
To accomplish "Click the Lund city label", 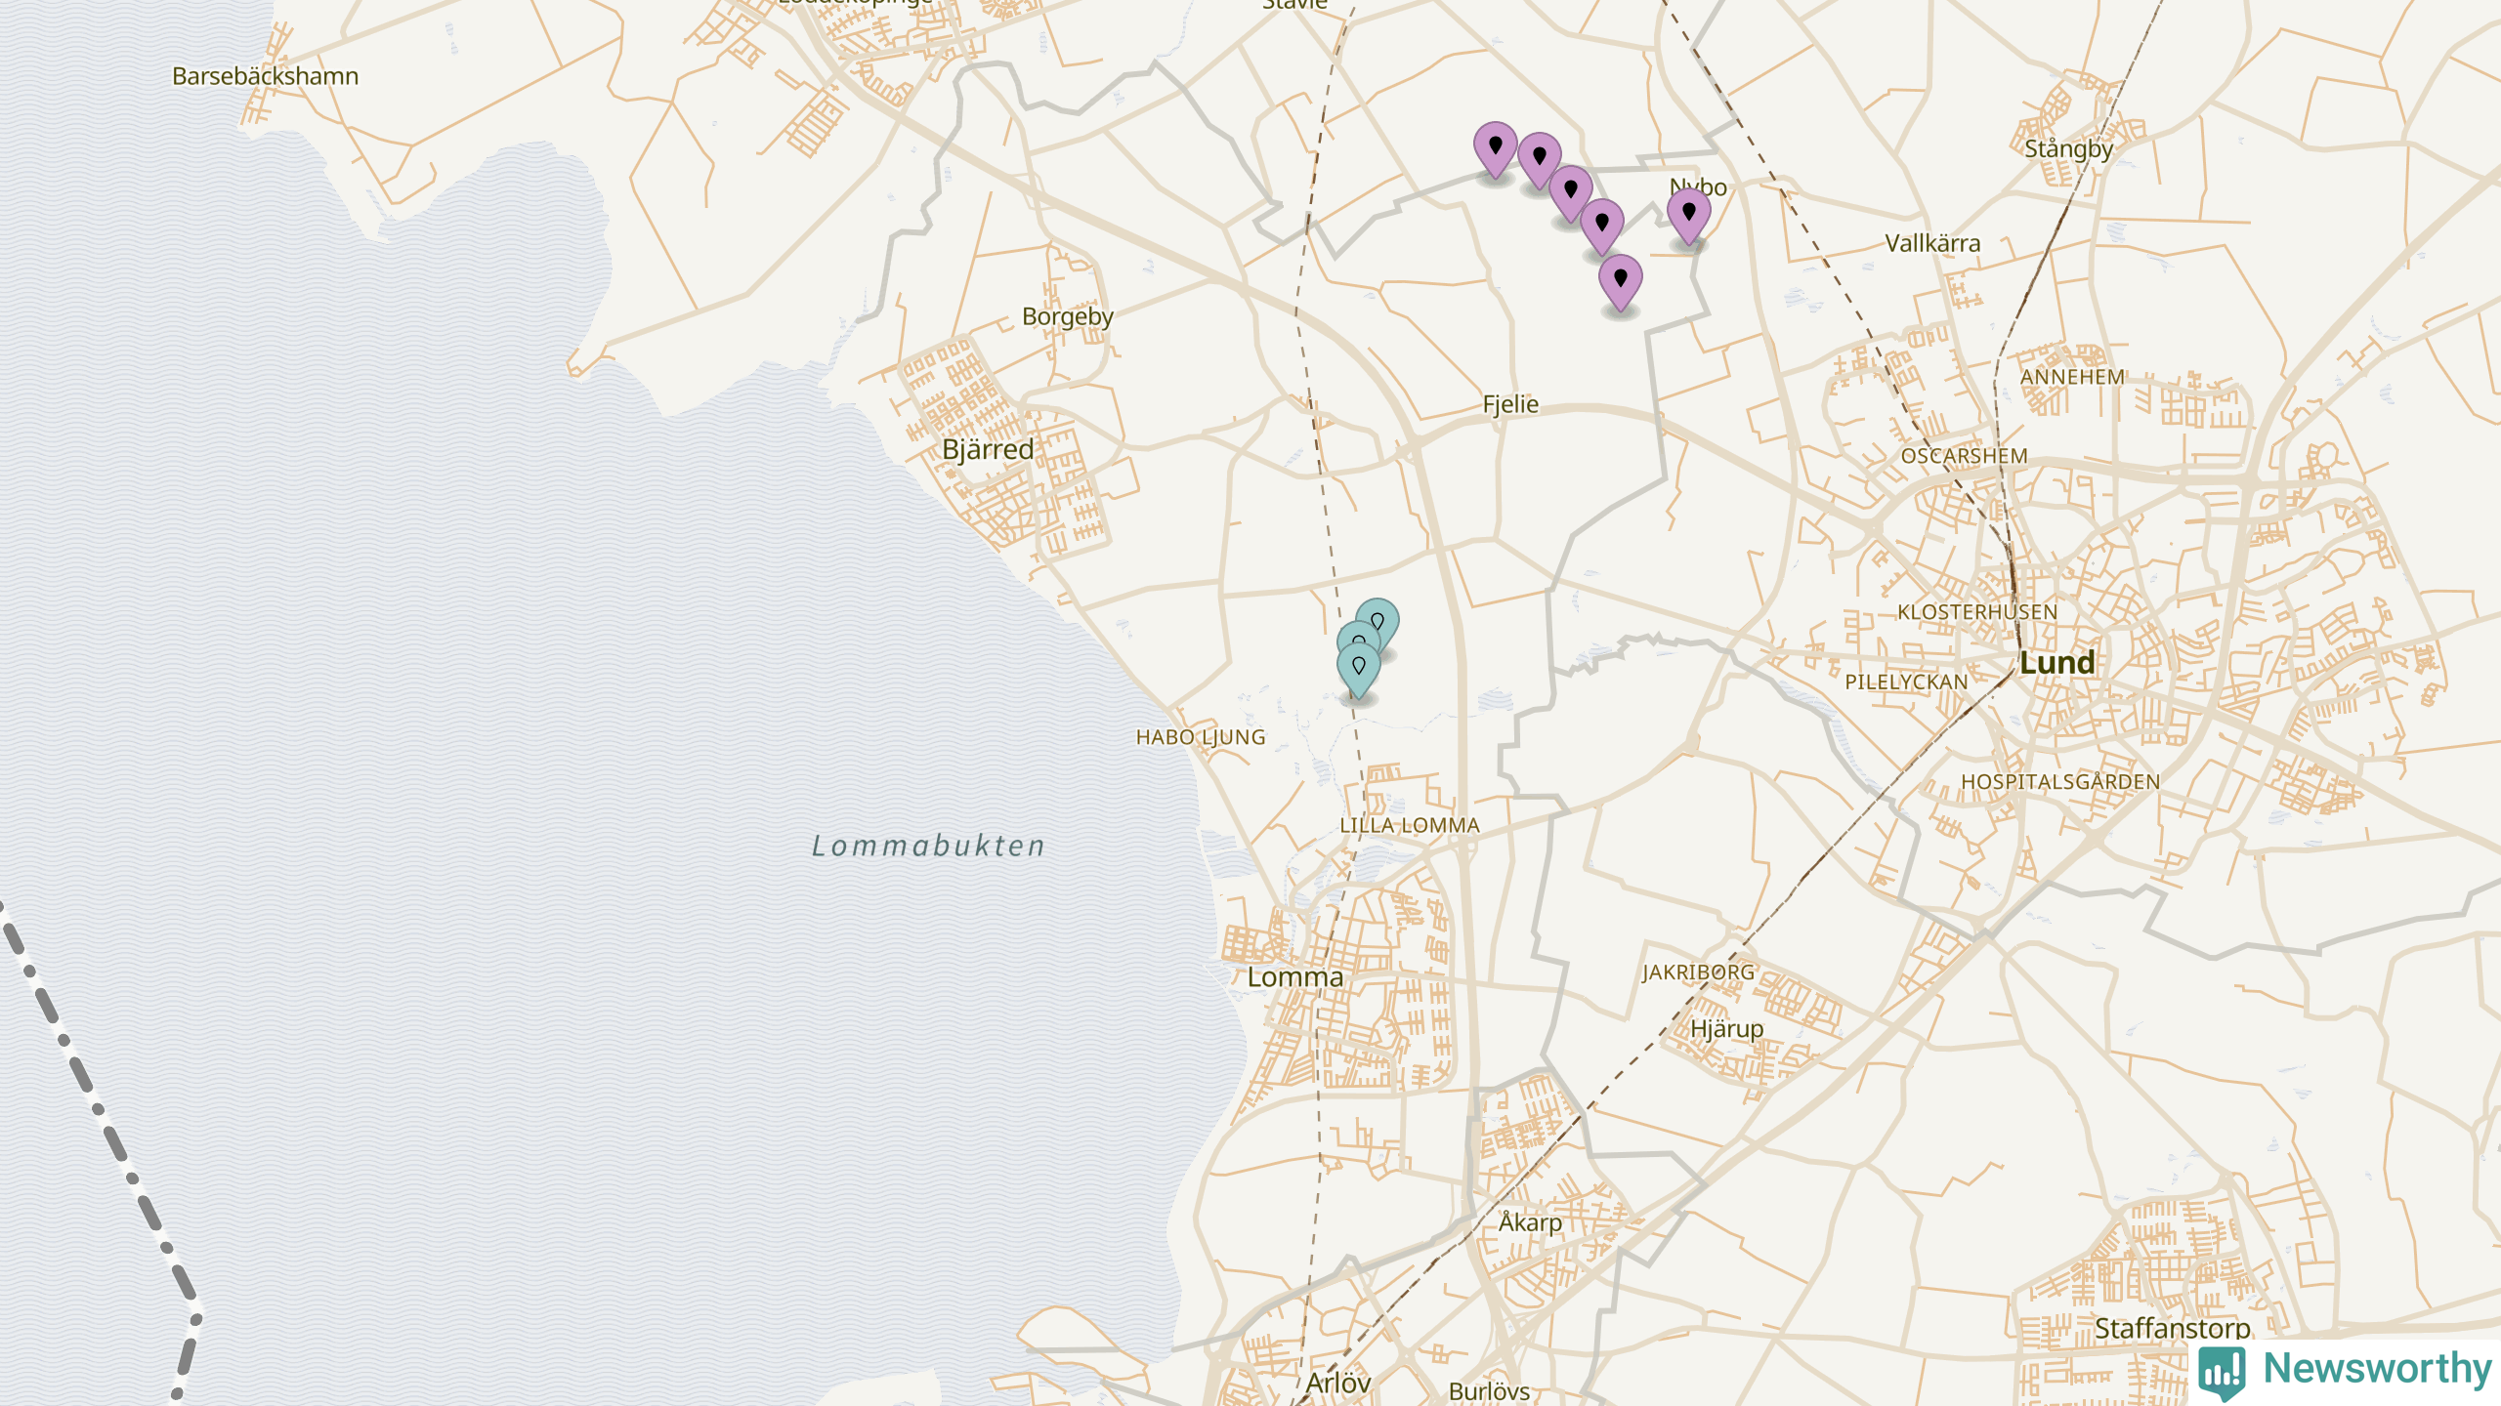I will pos(2056,663).
